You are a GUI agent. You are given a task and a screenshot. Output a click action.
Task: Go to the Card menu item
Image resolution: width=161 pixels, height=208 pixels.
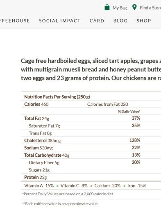tap(97, 21)
